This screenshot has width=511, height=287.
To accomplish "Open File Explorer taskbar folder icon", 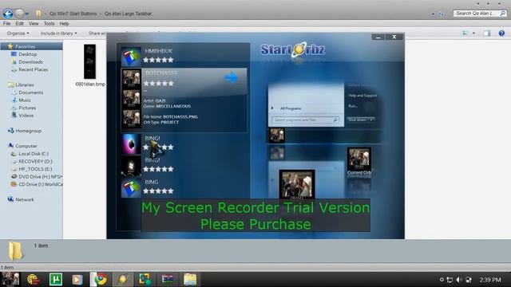I will [190, 279].
